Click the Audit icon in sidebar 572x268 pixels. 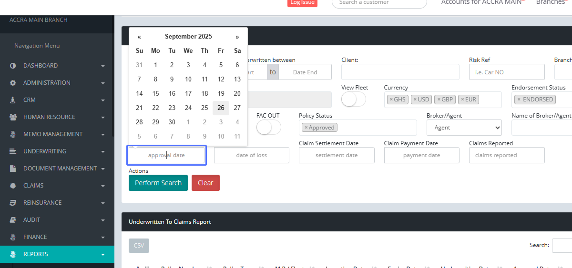coord(13,220)
